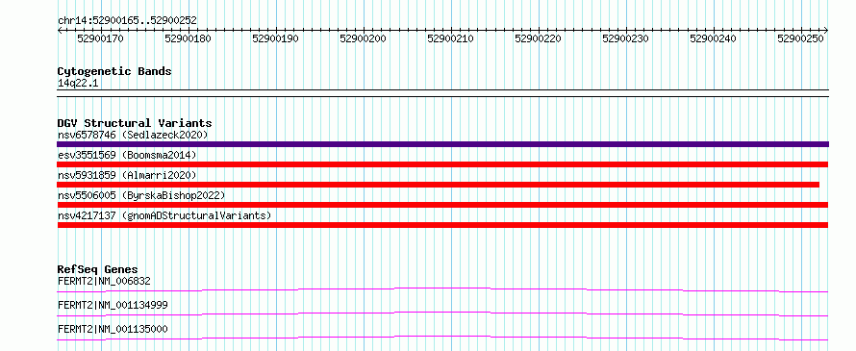Click ruler position 52900210

451,38
